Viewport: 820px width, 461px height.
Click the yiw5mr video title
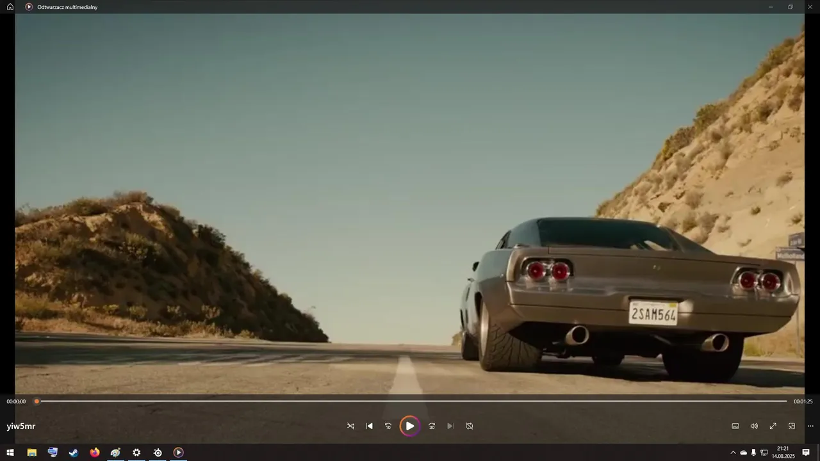click(21, 426)
